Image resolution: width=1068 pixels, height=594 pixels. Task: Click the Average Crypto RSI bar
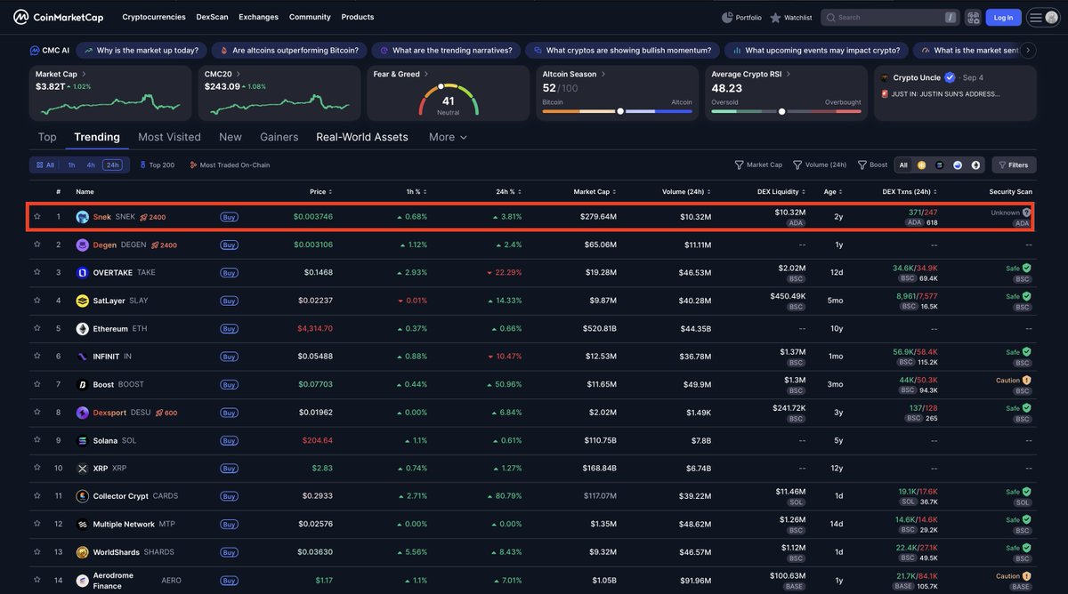[x=786, y=112]
